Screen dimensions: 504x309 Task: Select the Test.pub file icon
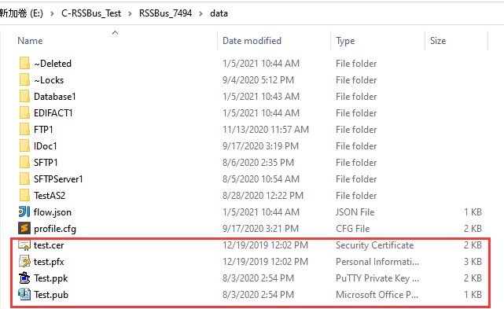click(24, 295)
